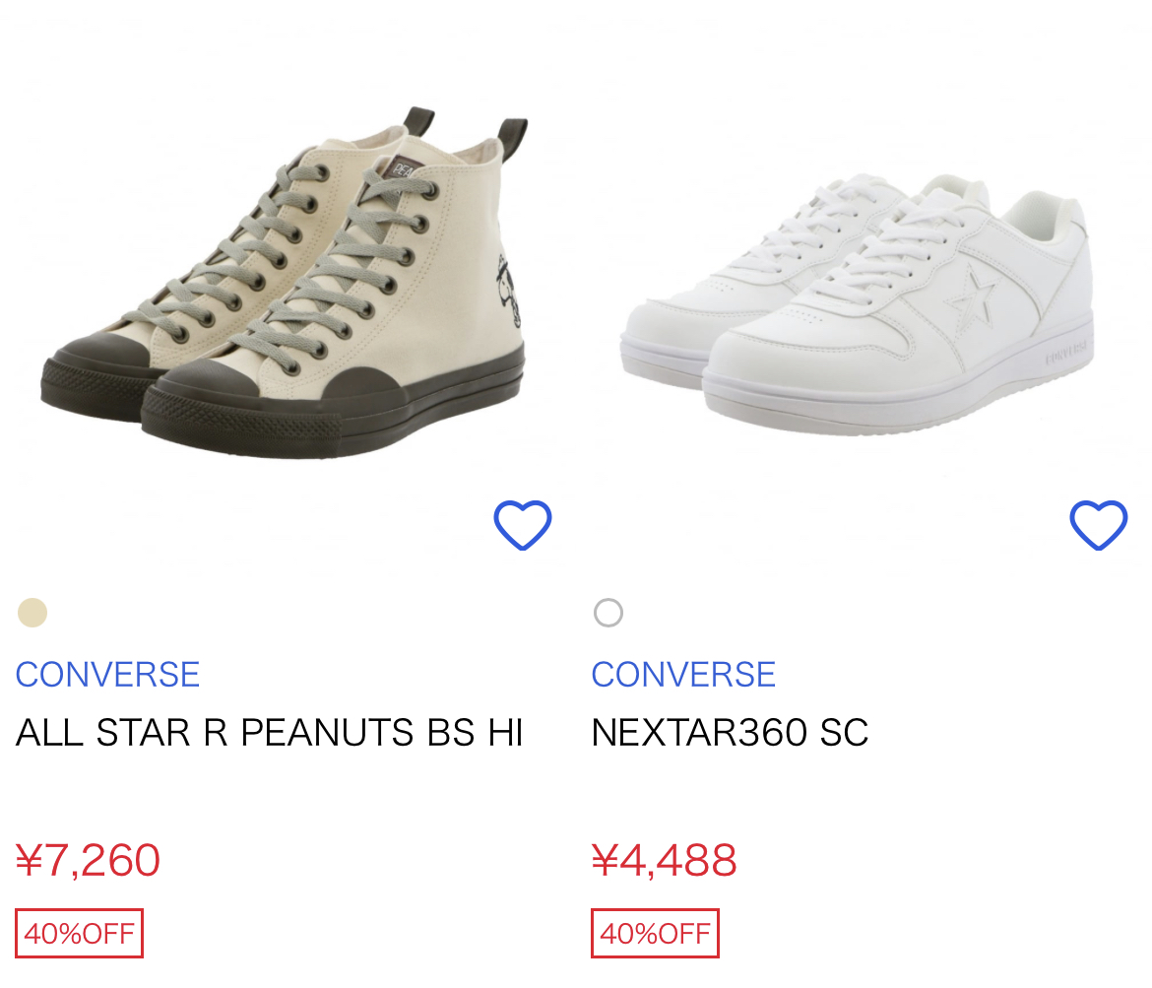Tap the 40%OFF badge under ¥7,260
Image resolution: width=1152 pixels, height=988 pixels.
(x=80, y=933)
